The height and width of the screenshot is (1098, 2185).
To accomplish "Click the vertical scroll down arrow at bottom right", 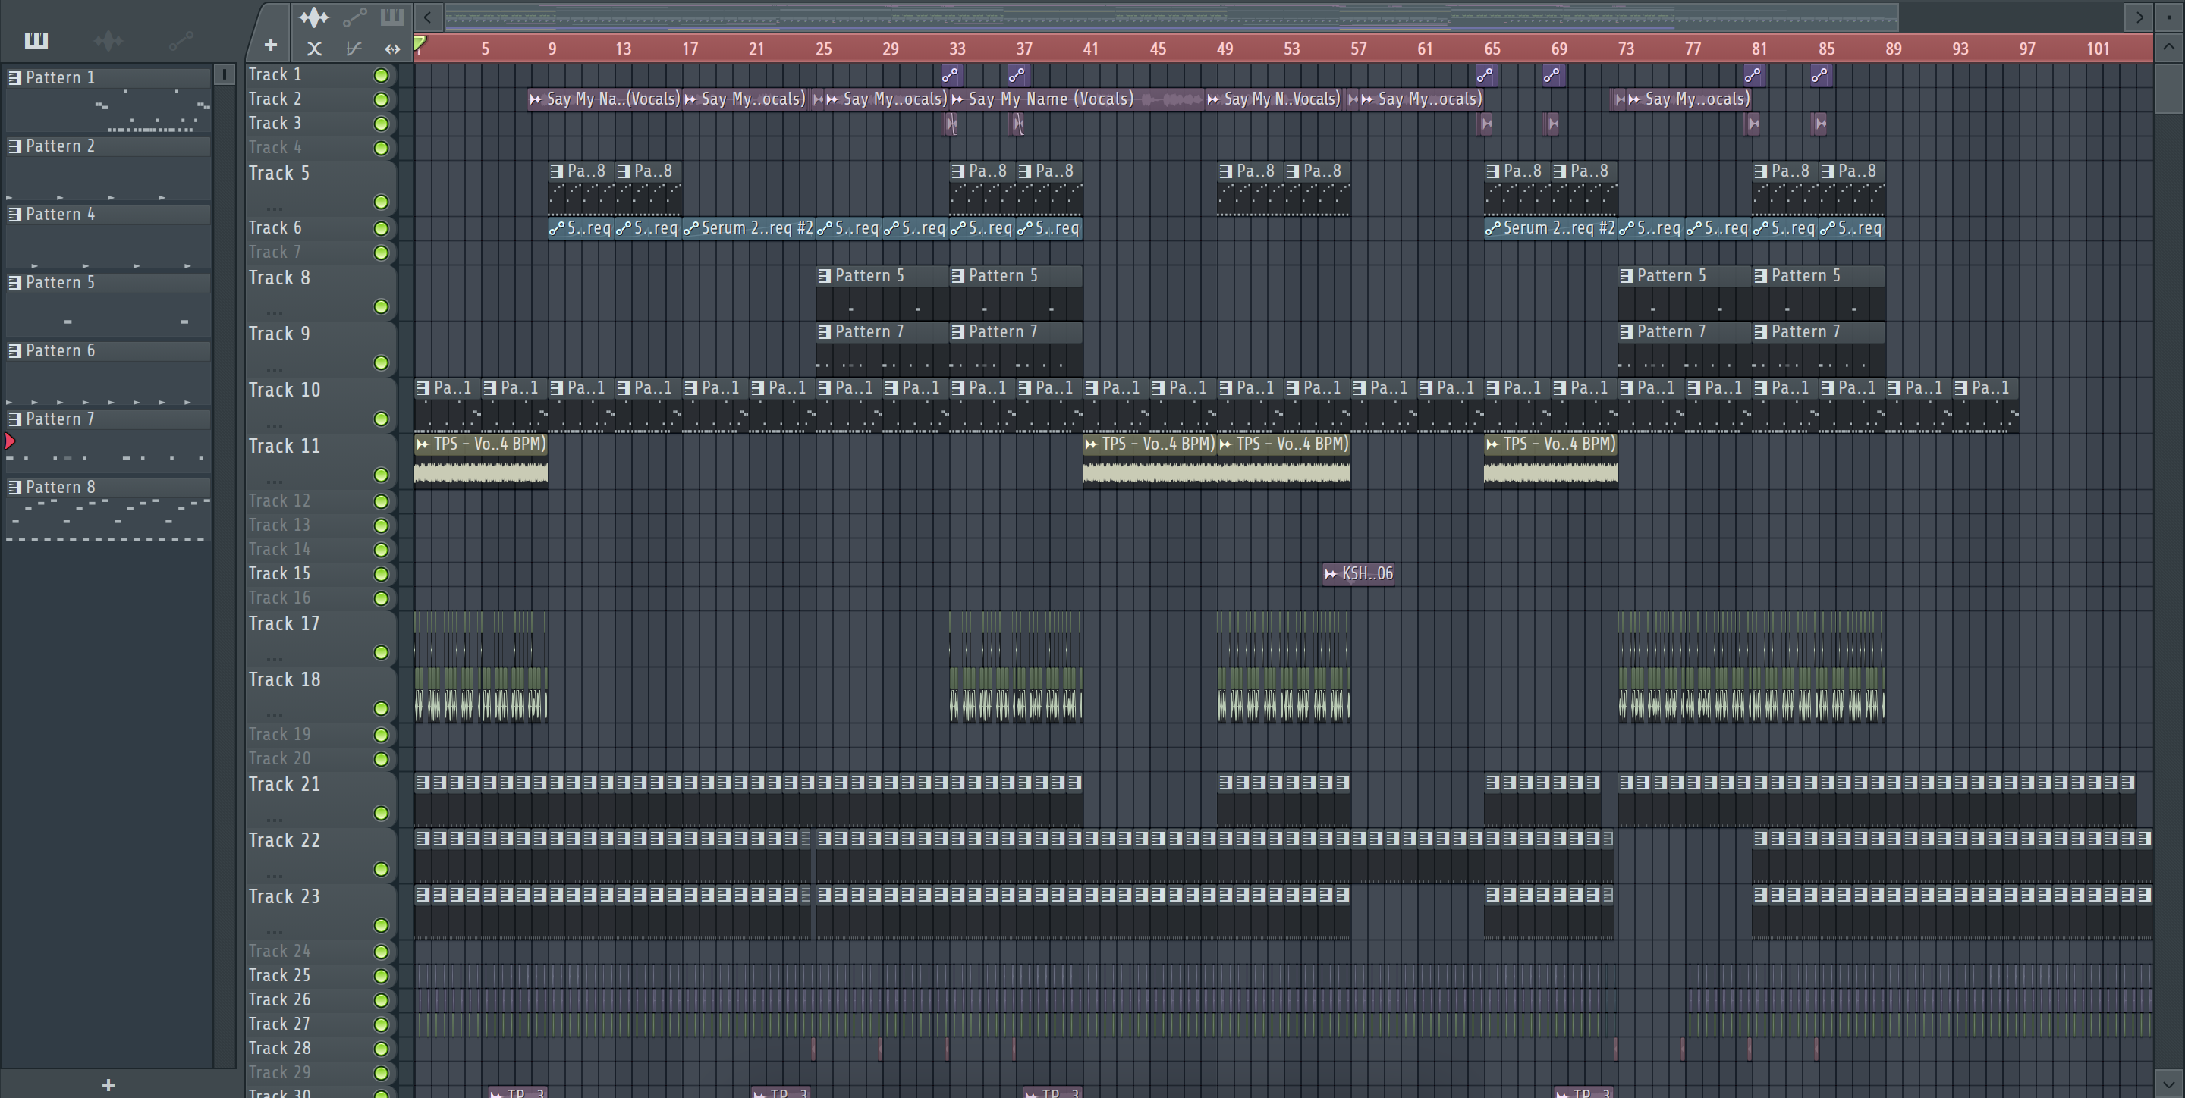I will [2169, 1083].
